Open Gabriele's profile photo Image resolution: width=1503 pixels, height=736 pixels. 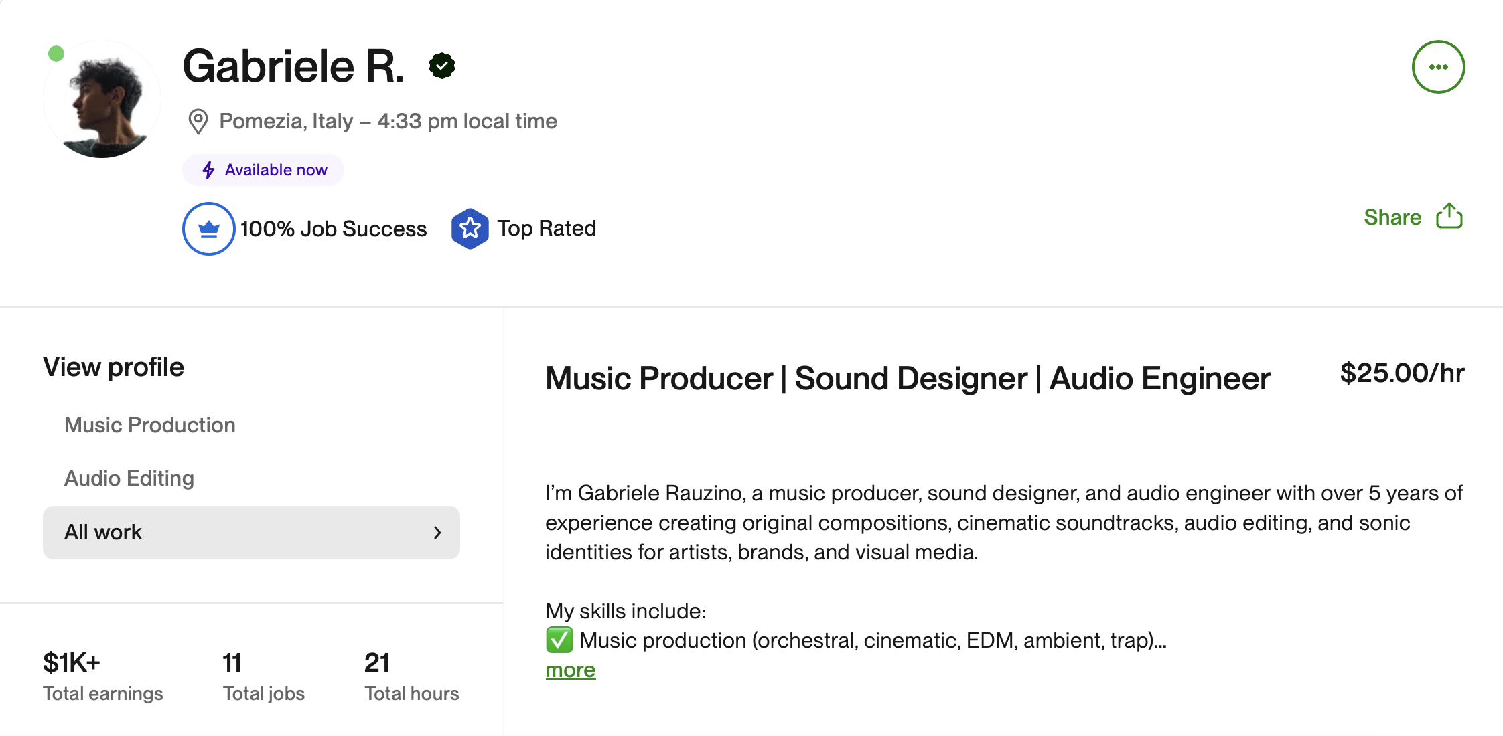click(x=102, y=100)
